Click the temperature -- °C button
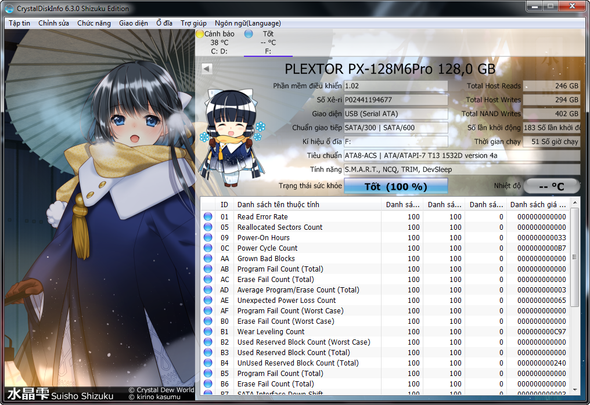Screen dimensions: 590x405 click(x=552, y=186)
